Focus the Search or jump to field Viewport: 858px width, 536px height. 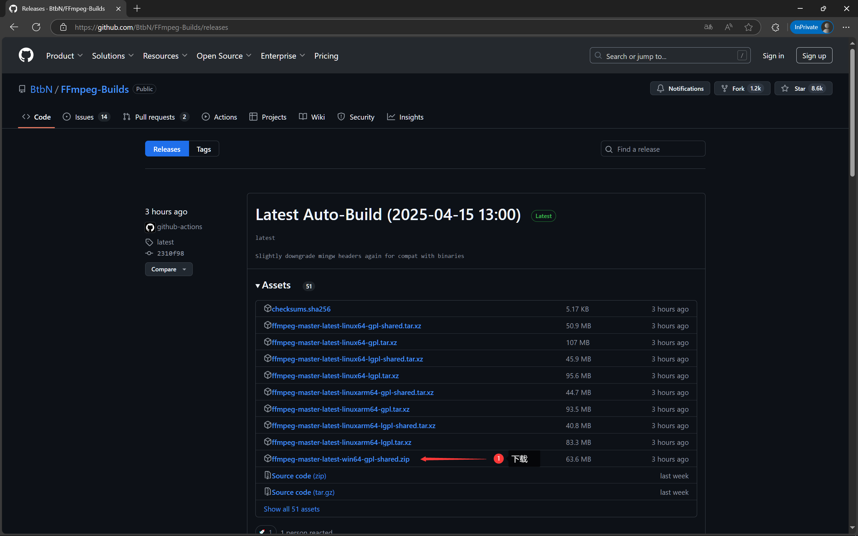coord(670,56)
